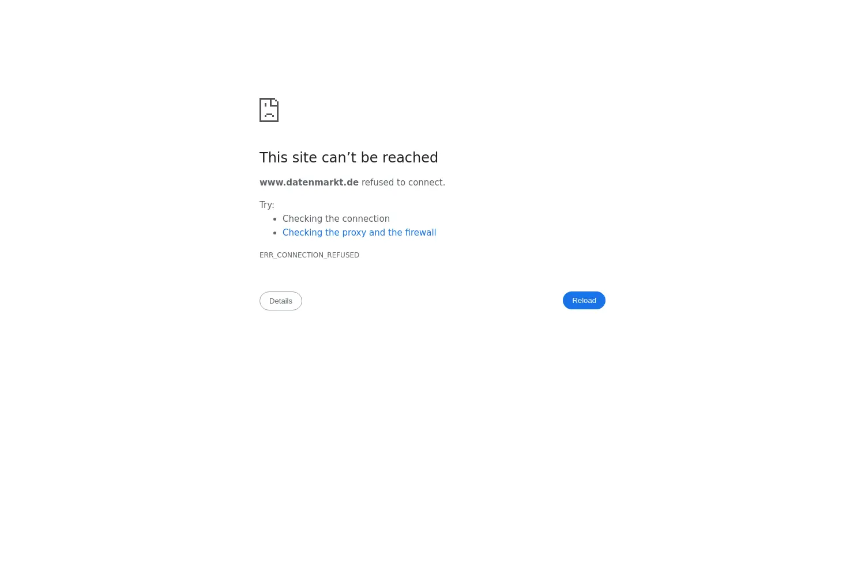Click the ERR_CONNECTION_REFUSED error code
The height and width of the screenshot is (576, 865).
(x=309, y=255)
